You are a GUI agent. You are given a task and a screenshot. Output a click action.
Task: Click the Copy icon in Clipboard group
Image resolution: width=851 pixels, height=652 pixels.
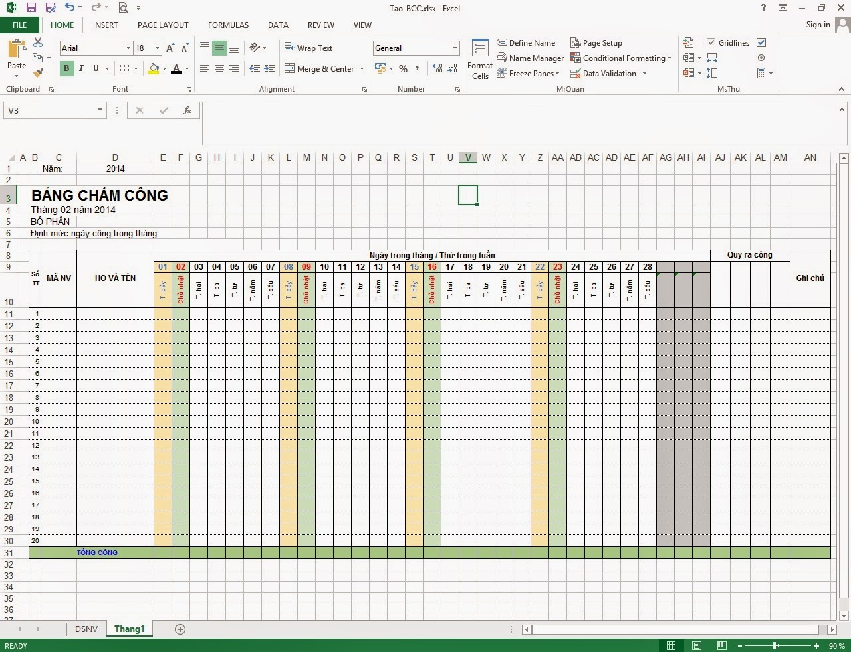click(x=38, y=58)
